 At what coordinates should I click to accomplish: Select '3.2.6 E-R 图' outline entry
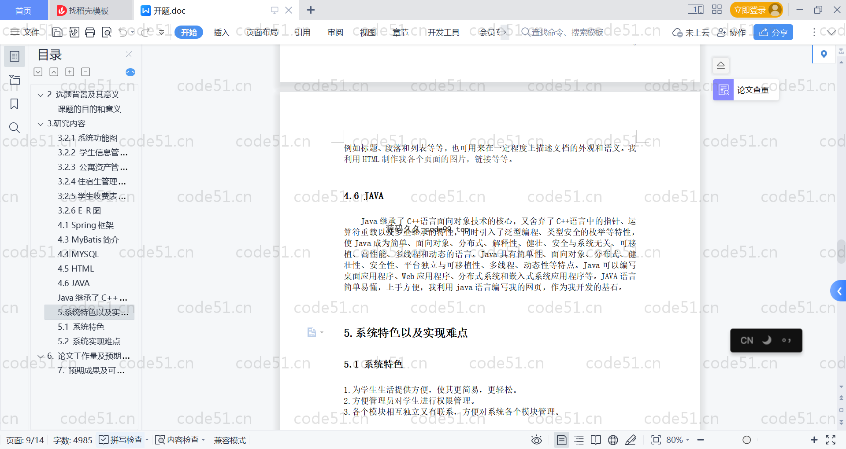coord(79,210)
